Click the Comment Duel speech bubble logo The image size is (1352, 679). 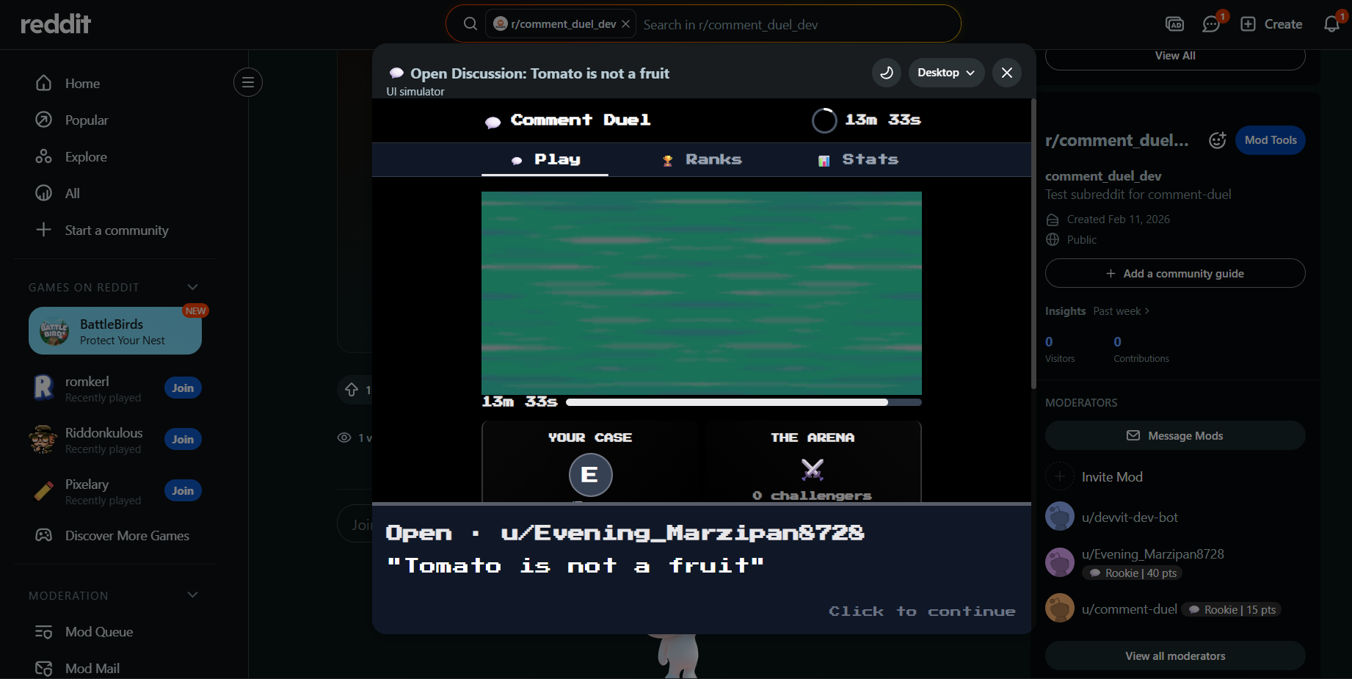click(493, 122)
